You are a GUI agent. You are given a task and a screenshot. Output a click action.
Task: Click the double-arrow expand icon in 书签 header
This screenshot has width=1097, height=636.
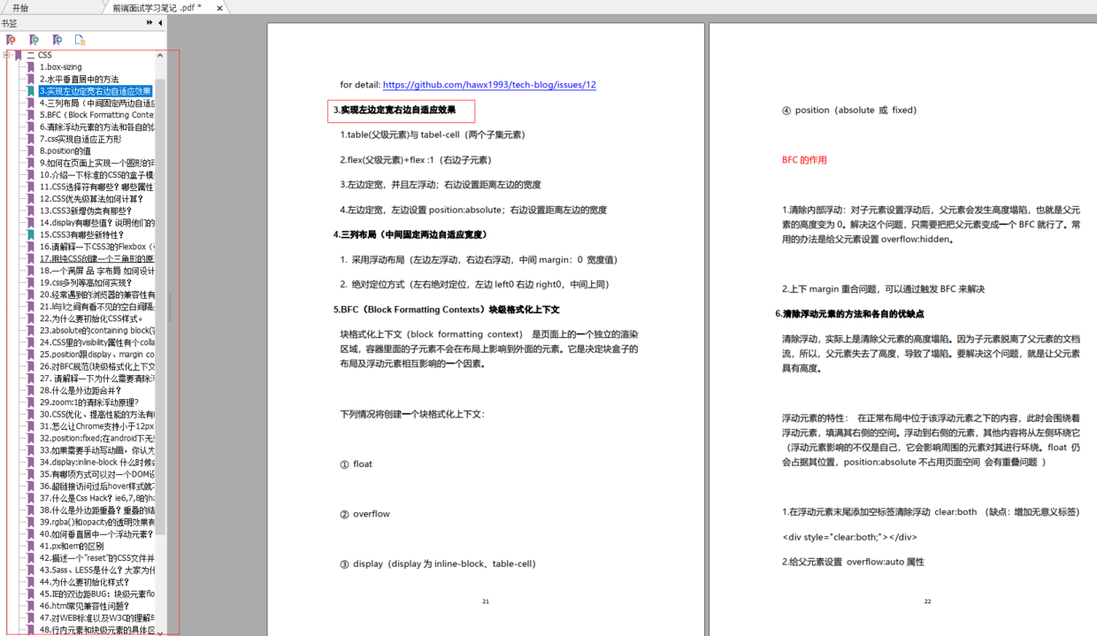[x=150, y=23]
